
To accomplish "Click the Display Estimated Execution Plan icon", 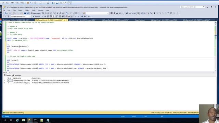I will [x=48, y=16].
